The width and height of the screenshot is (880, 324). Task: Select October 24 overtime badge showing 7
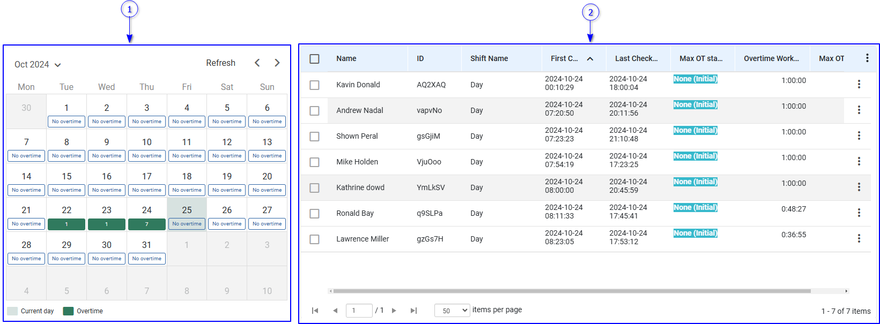tap(146, 224)
